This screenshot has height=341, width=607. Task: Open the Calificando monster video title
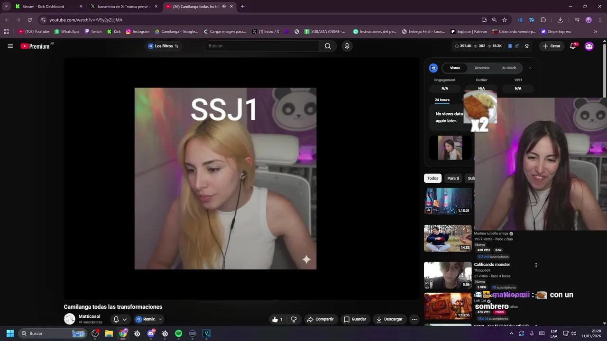coord(492,265)
